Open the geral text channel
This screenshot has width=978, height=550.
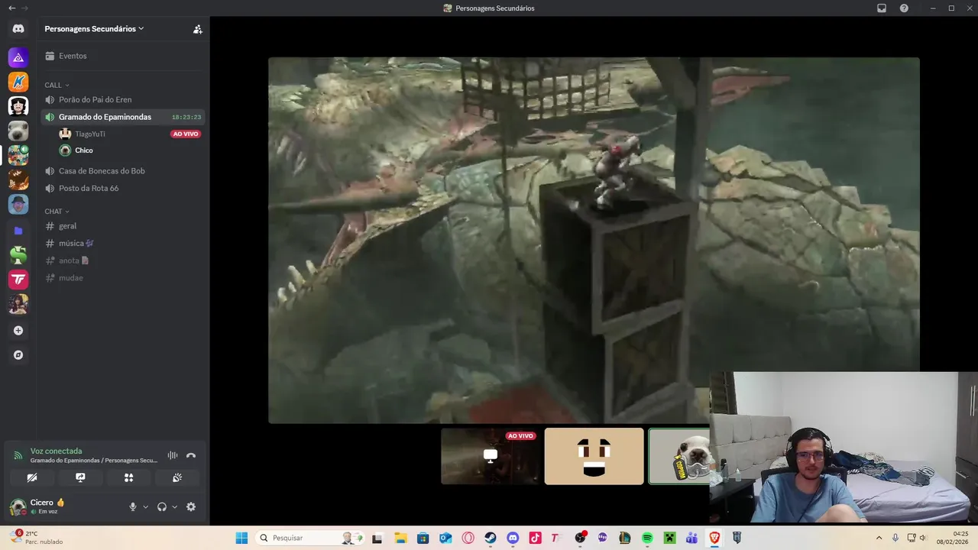click(x=123, y=226)
